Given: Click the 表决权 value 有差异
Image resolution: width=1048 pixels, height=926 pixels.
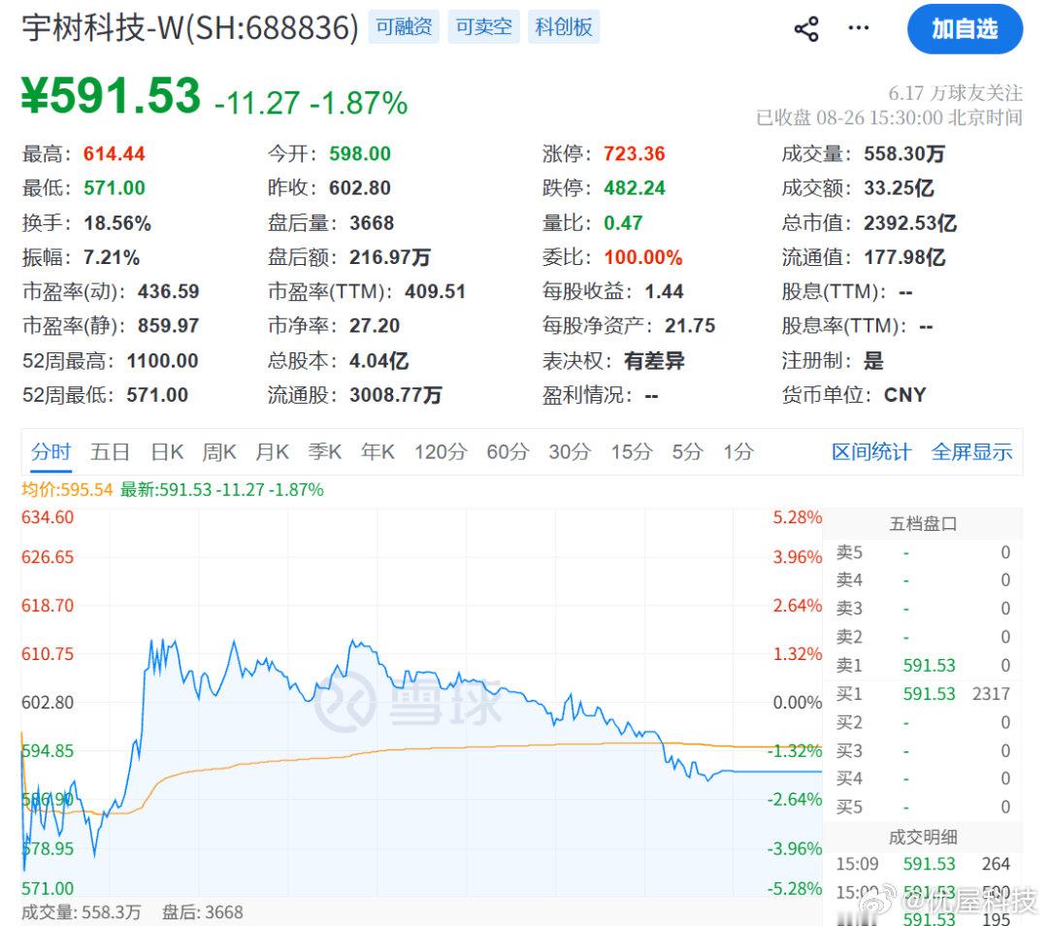Looking at the screenshot, I should [654, 361].
